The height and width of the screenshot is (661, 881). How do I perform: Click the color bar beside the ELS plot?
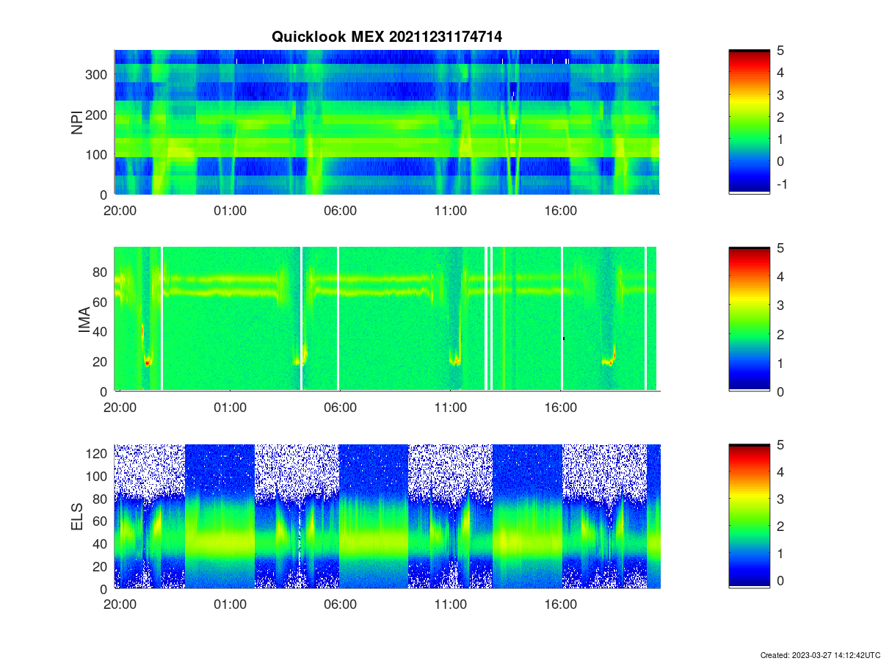750,516
